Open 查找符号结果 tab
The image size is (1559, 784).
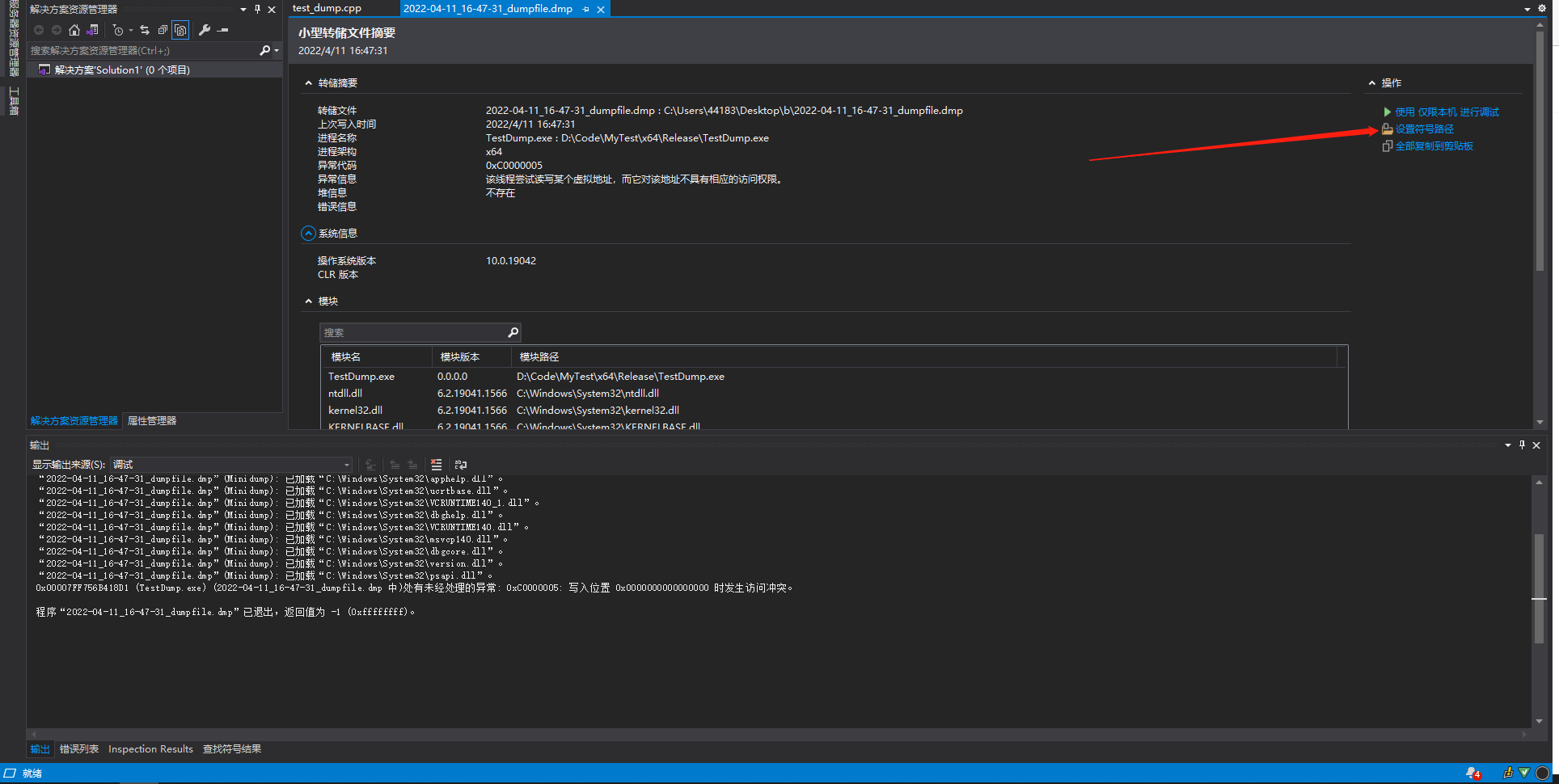point(232,749)
